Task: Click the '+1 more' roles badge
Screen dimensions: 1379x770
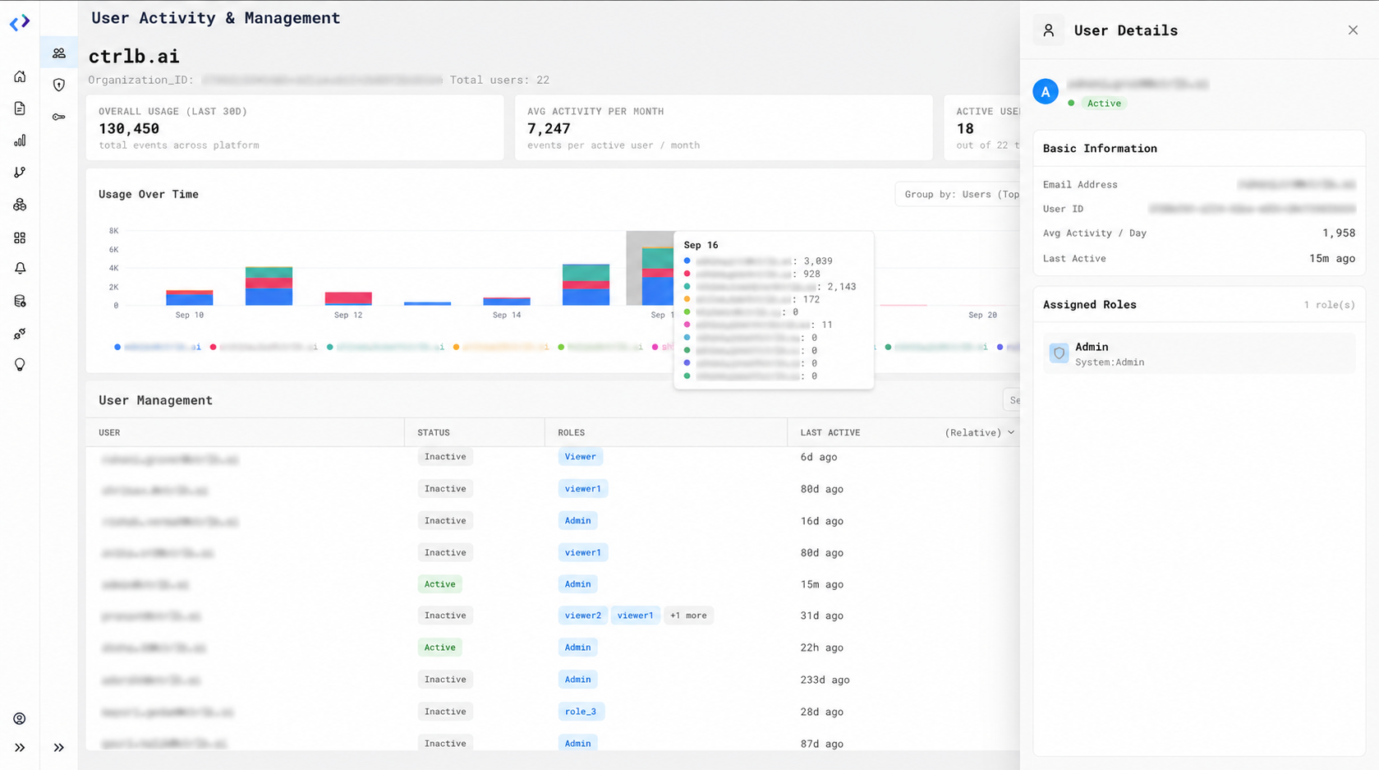Action: pos(688,616)
